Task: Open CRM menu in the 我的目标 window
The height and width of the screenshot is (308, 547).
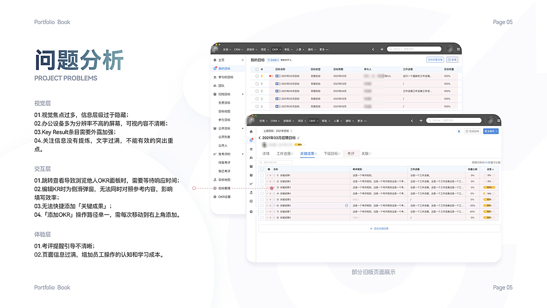Action: [x=238, y=49]
